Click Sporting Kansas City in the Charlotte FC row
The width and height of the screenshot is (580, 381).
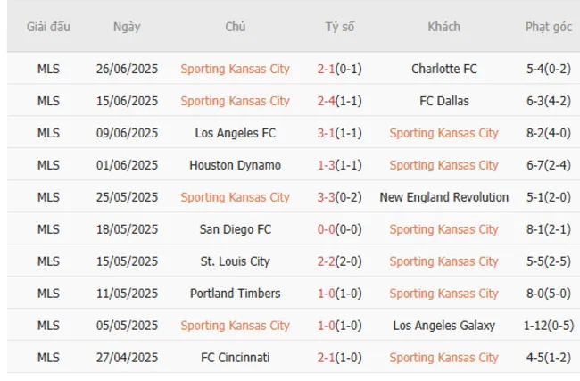click(235, 68)
